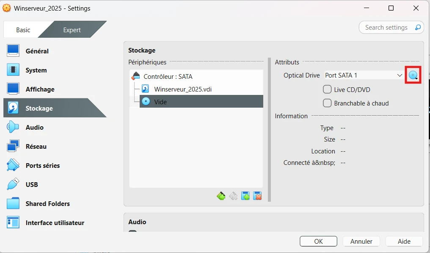This screenshot has width=430, height=253.
Task: Enable the Live CD/DVD checkbox
Action: [327, 89]
